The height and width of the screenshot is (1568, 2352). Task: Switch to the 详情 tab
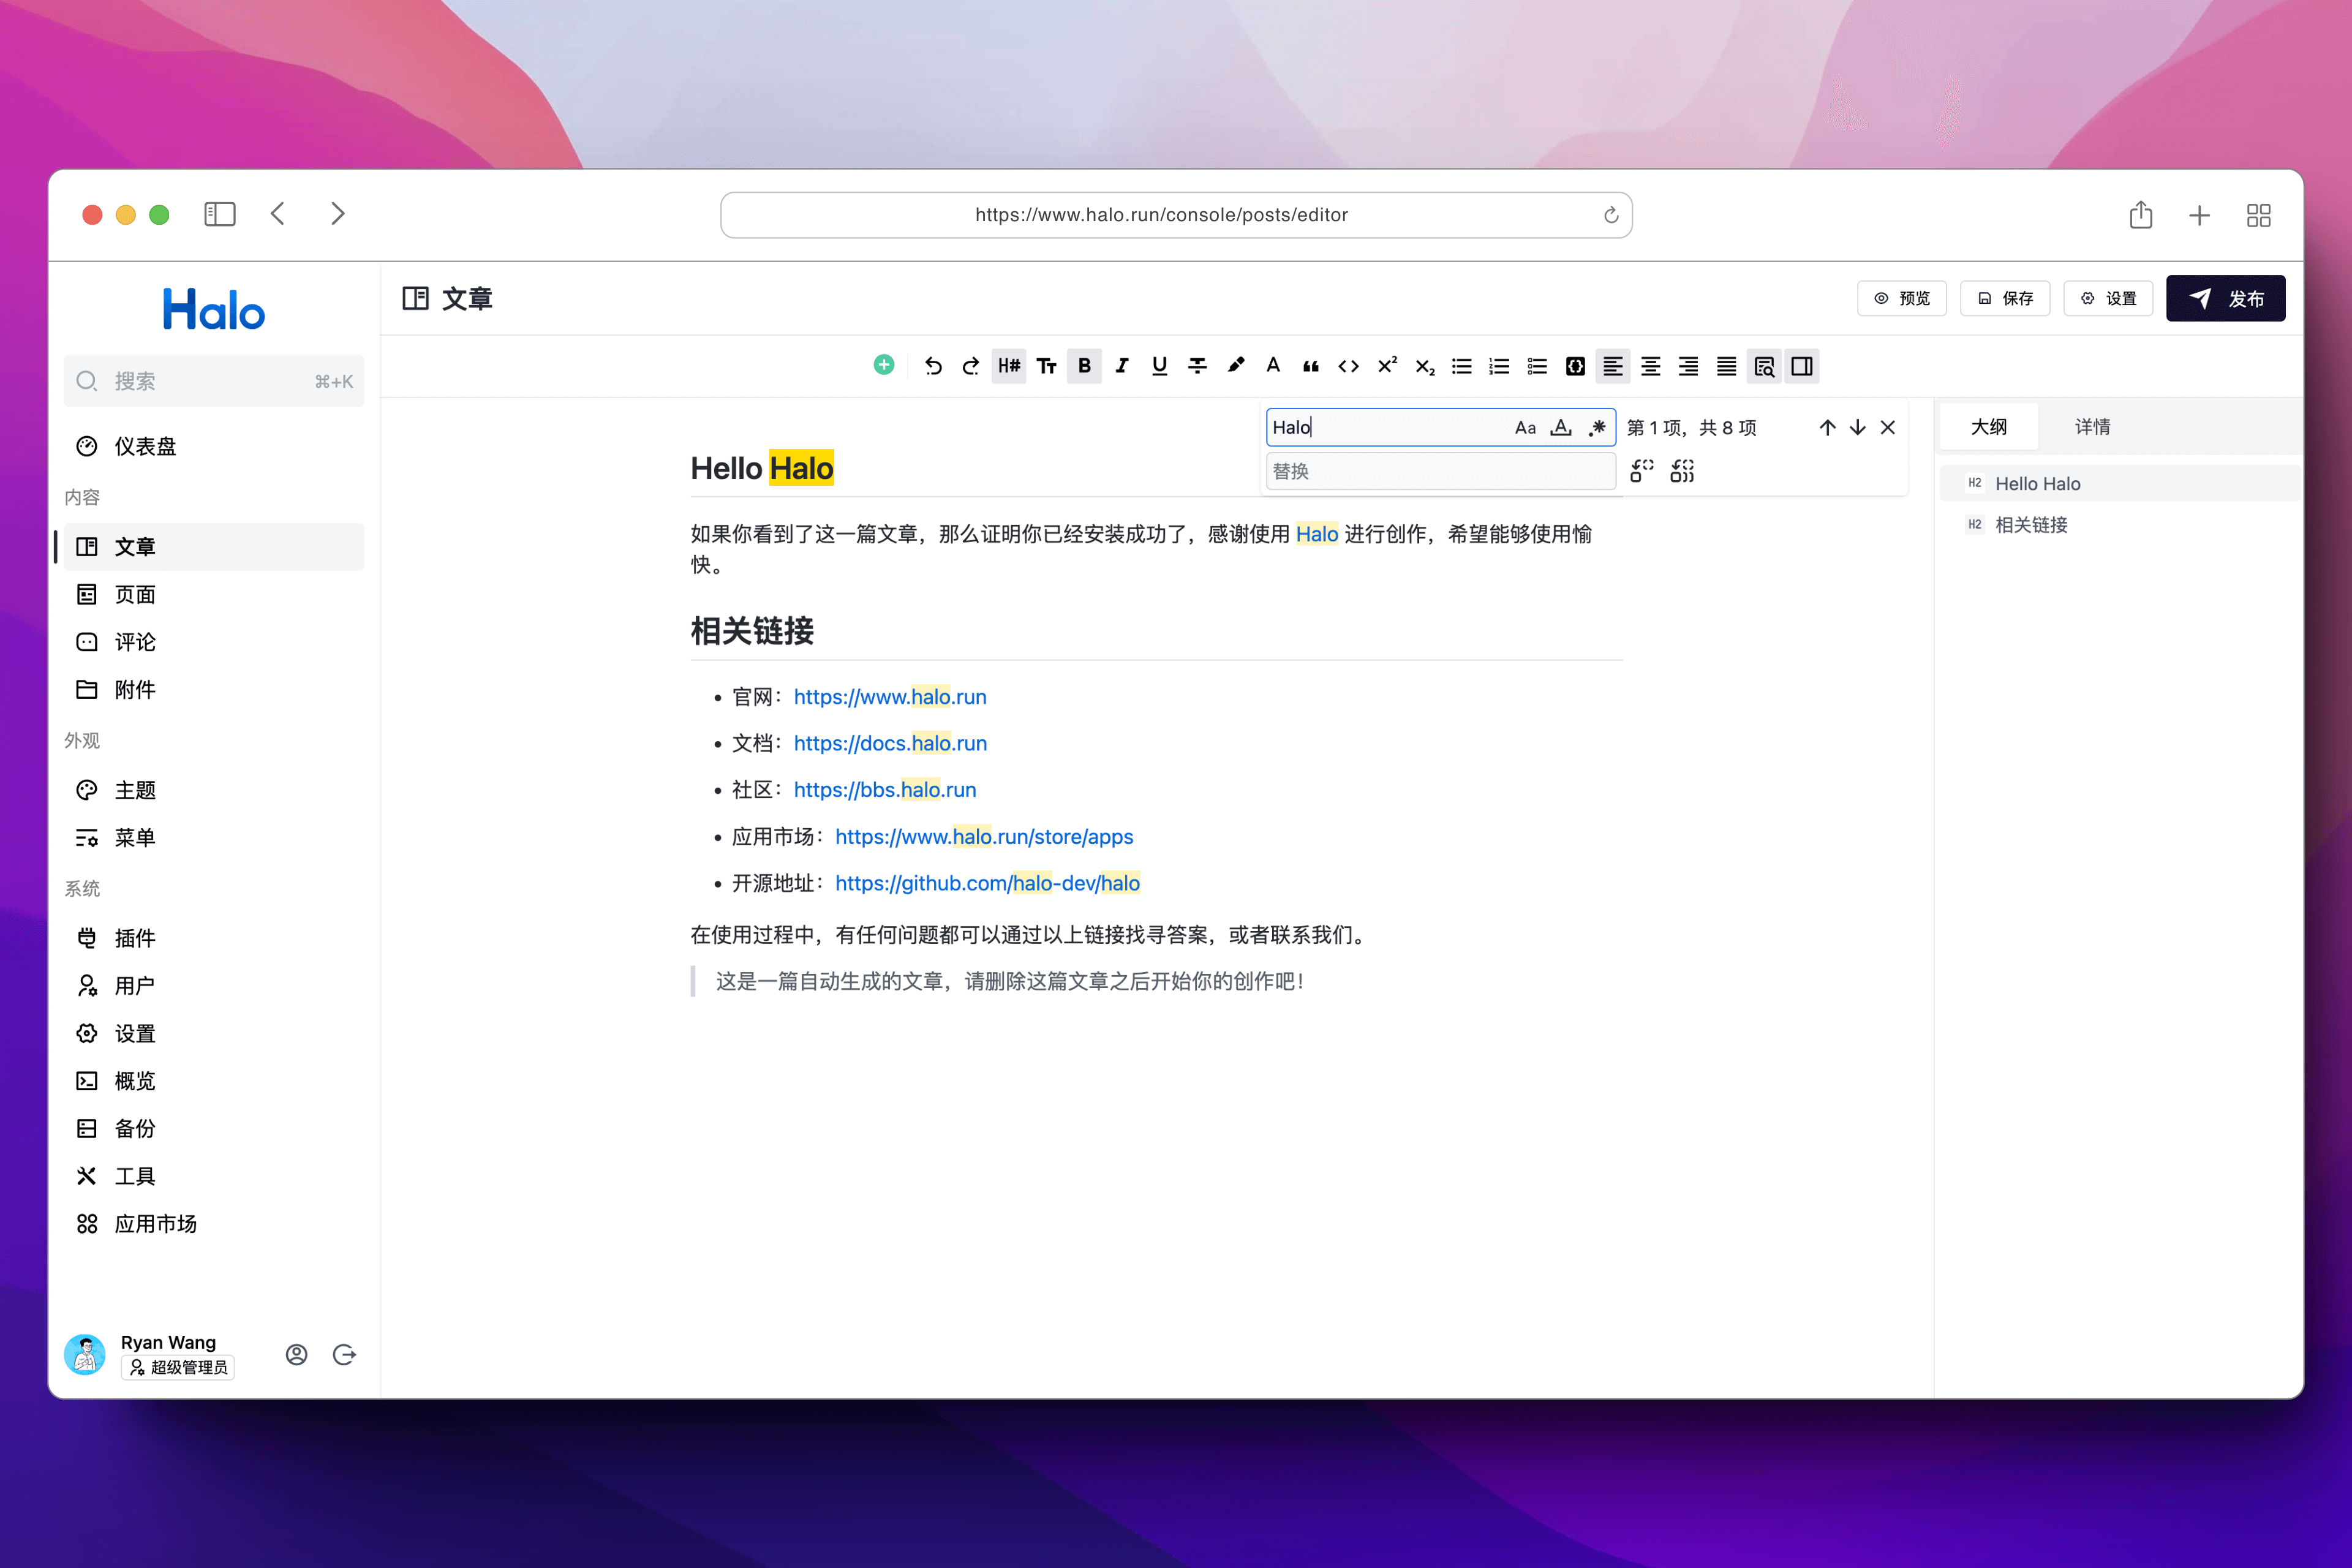(x=2092, y=427)
